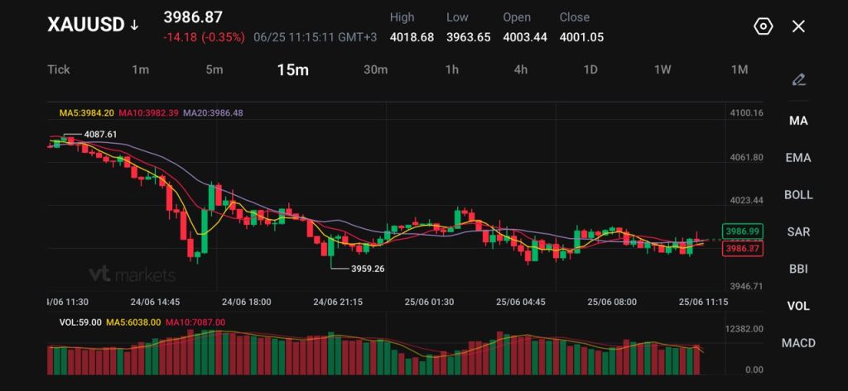Click the 24/06 21:15 time axis label
This screenshot has height=391, width=848.
[x=338, y=302]
